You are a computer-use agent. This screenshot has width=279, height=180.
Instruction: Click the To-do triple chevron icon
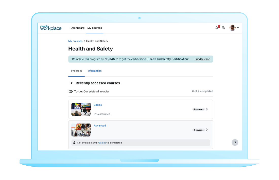tap(71, 91)
